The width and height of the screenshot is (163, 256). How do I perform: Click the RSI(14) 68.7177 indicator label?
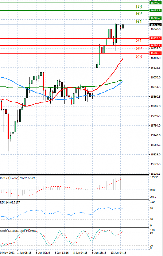(10, 202)
